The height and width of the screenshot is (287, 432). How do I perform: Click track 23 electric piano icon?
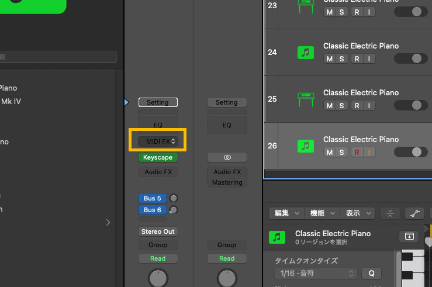click(306, 6)
